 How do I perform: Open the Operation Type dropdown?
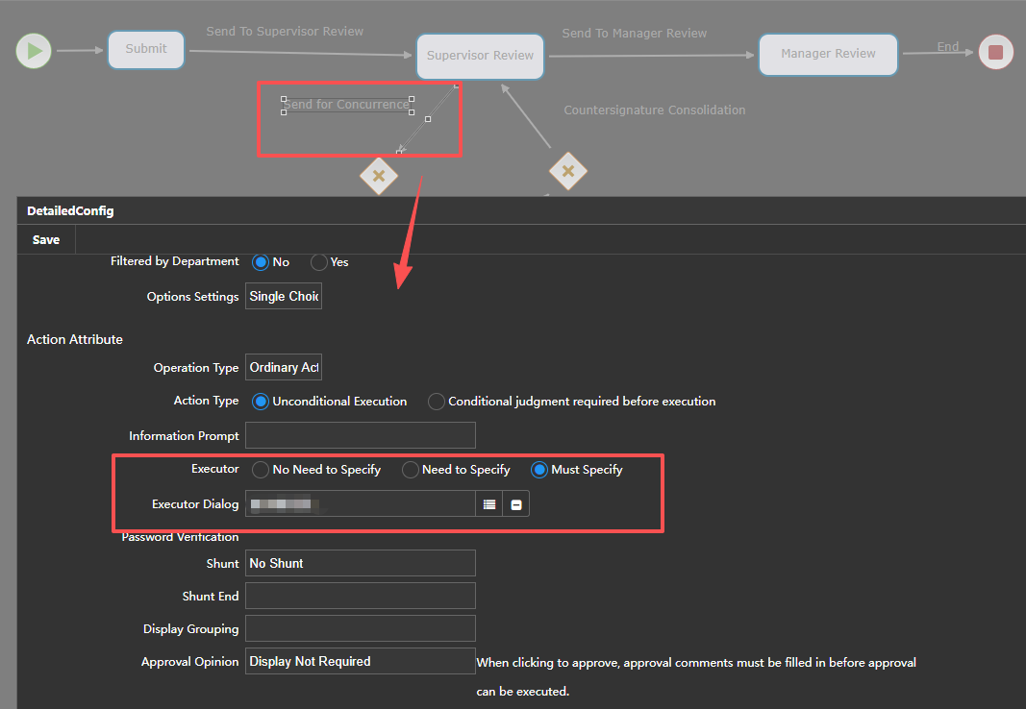pos(284,368)
